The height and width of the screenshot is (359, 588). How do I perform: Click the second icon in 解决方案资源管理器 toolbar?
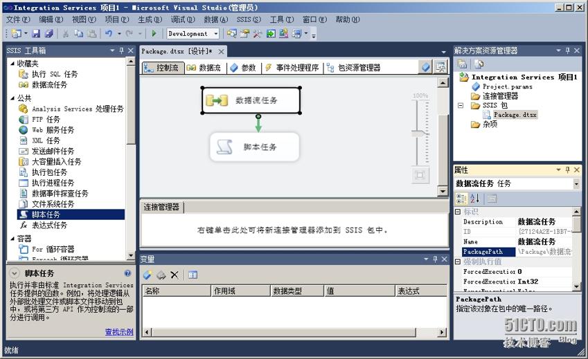click(x=479, y=64)
